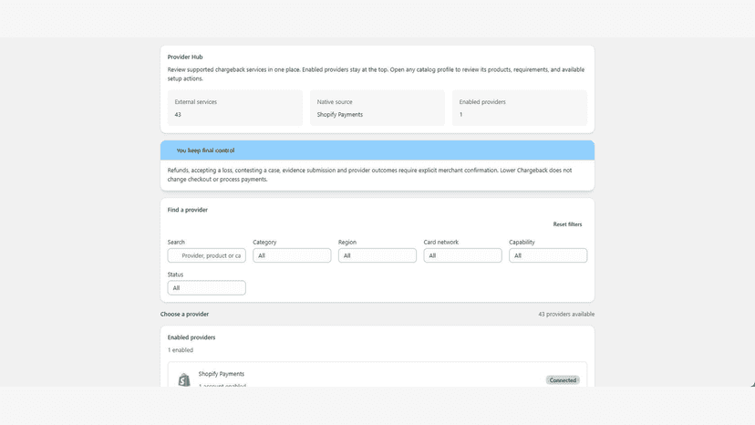This screenshot has height=425, width=755.
Task: Click the '1 enabled' label
Action: tap(180, 350)
